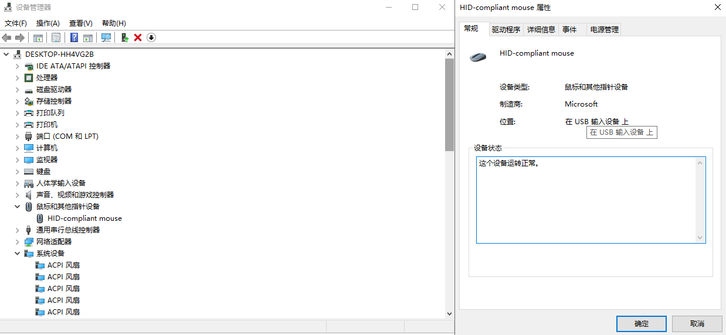Expand the 键盘 node
Viewport: 726px width, 335px height.
click(18, 172)
